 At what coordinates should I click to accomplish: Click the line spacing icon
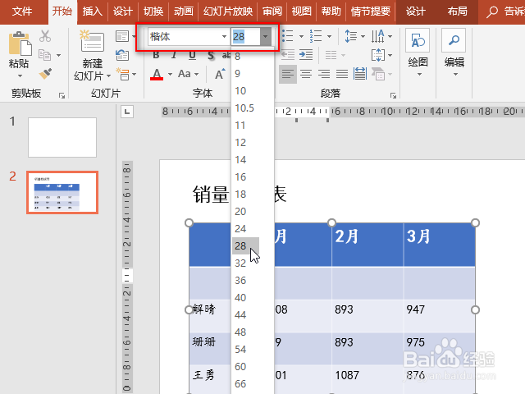(x=350, y=36)
